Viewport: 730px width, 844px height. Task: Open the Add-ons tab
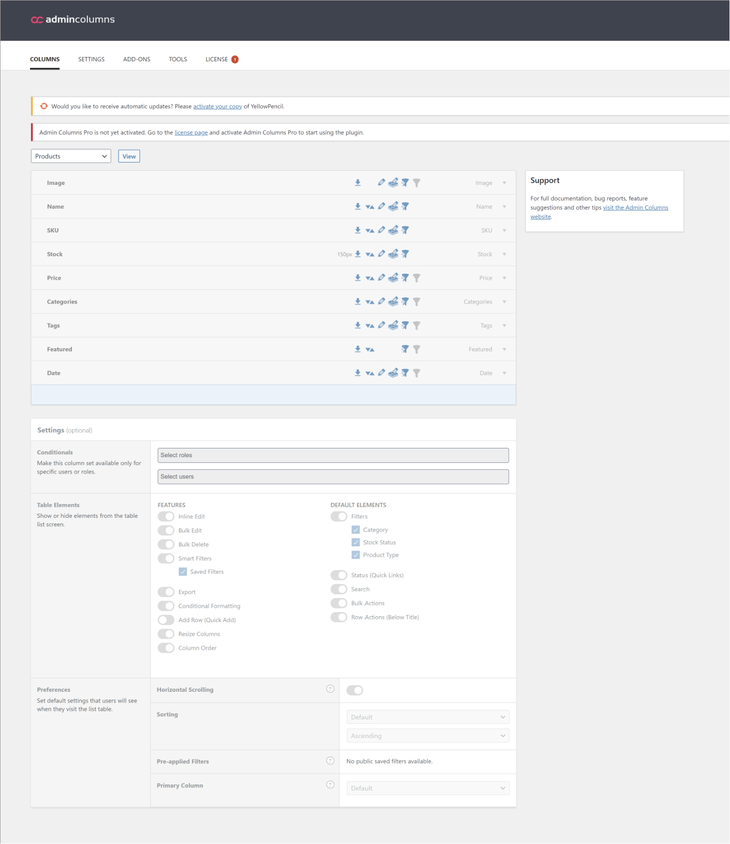point(137,60)
